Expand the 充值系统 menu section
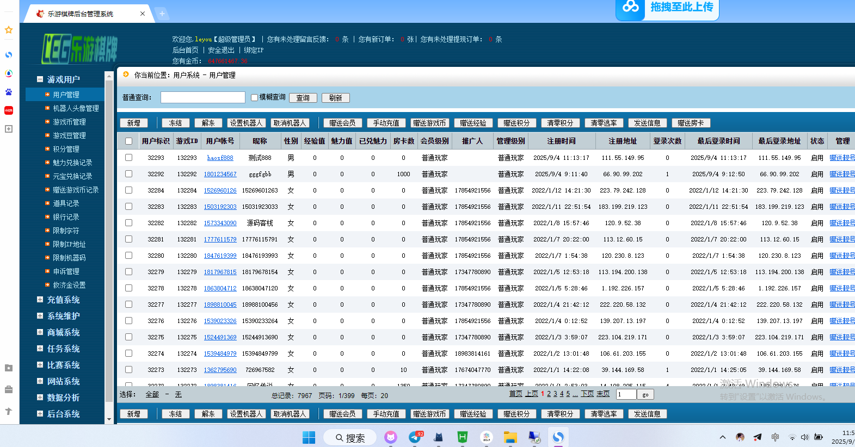This screenshot has height=447, width=855. click(40, 300)
